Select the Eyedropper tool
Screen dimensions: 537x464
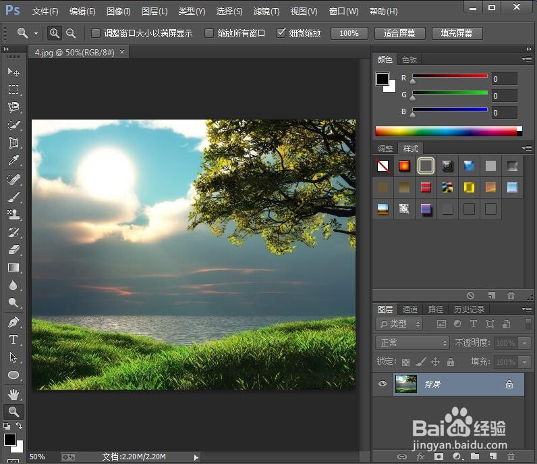click(13, 160)
